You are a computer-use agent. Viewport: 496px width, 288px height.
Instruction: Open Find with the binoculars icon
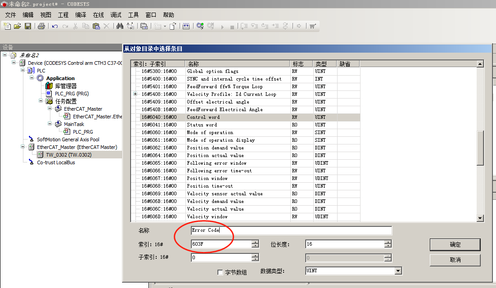[120, 26]
